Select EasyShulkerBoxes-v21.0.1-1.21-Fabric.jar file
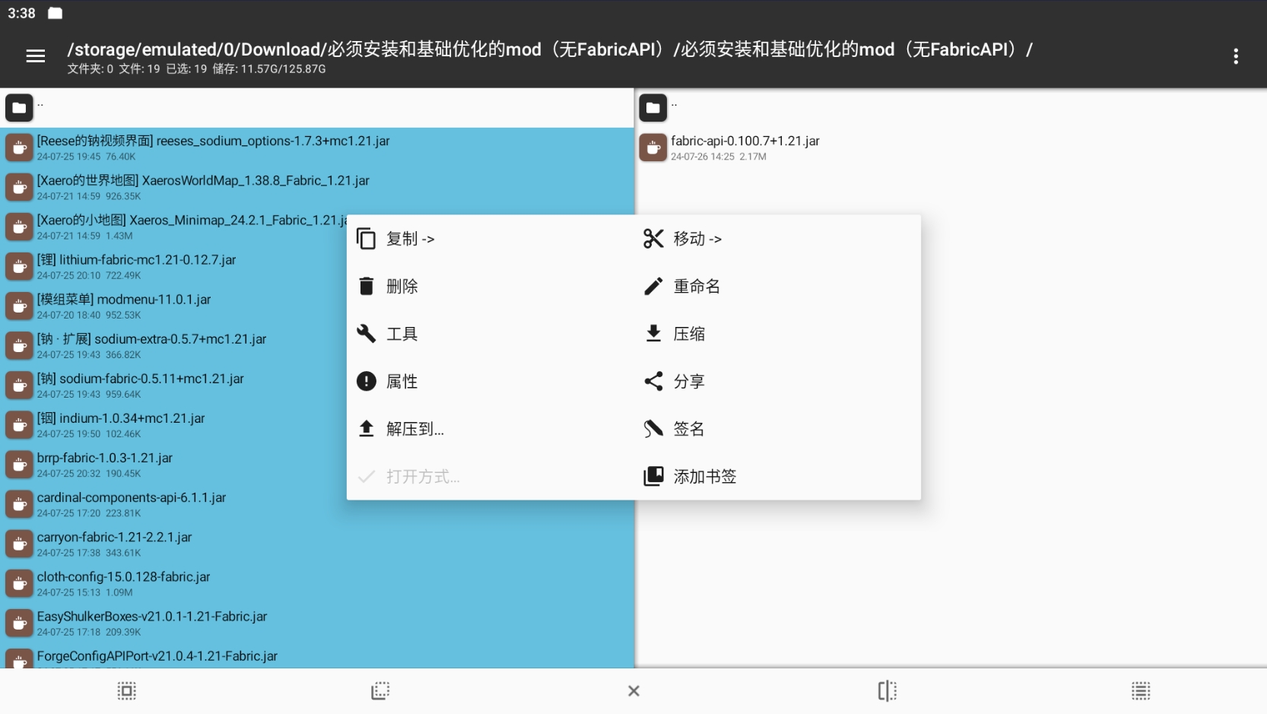1267x714 pixels. click(317, 623)
